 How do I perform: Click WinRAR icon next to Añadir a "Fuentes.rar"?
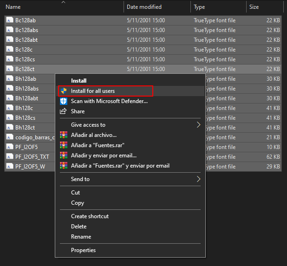(x=64, y=145)
